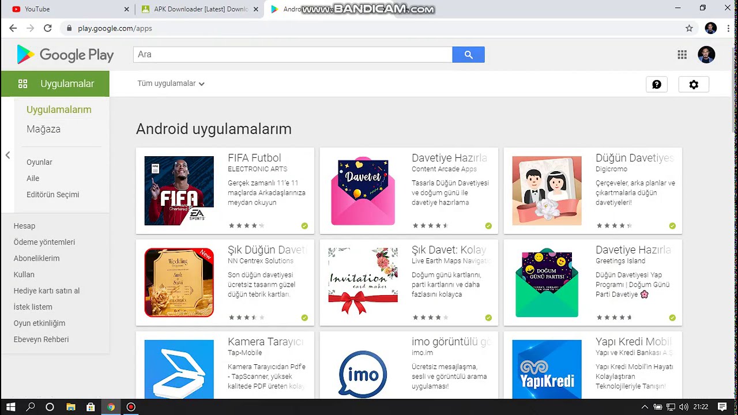Open the Google Play account avatar

point(706,55)
